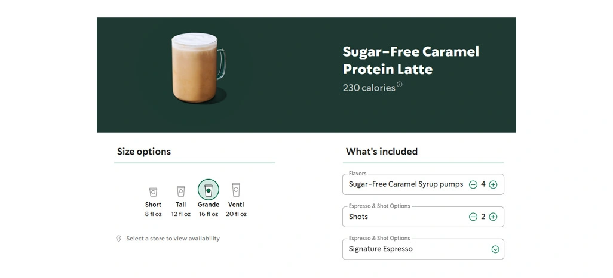Choose the Tall cup size icon
The image size is (613, 278).
click(x=180, y=191)
